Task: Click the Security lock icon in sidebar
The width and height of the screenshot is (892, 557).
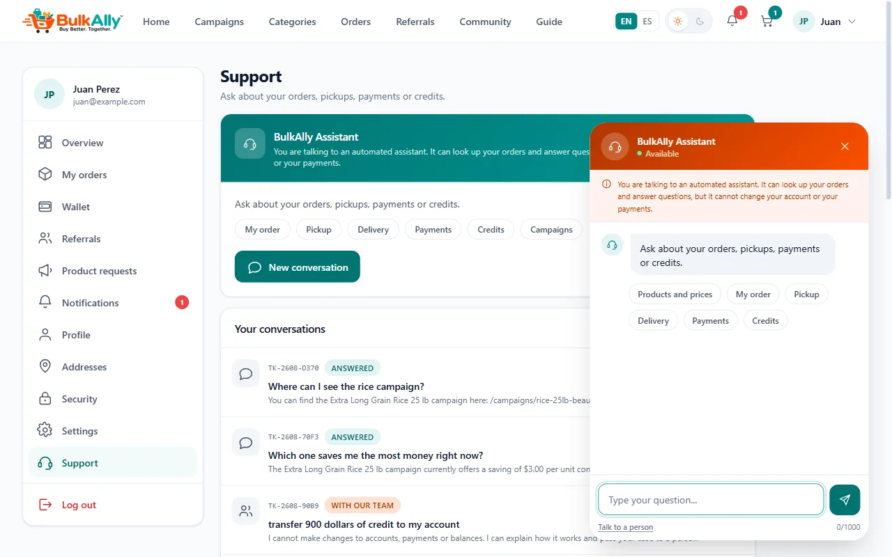Action: (x=45, y=399)
